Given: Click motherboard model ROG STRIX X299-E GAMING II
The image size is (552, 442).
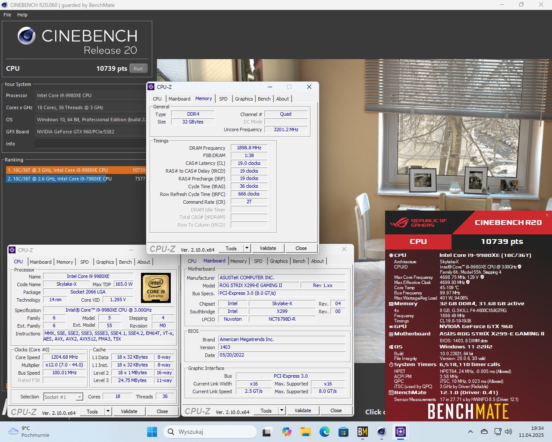Looking at the screenshot, I should 259,285.
